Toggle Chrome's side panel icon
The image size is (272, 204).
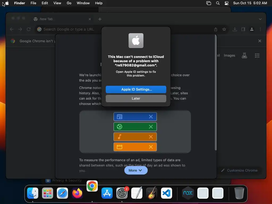(x=243, y=29)
